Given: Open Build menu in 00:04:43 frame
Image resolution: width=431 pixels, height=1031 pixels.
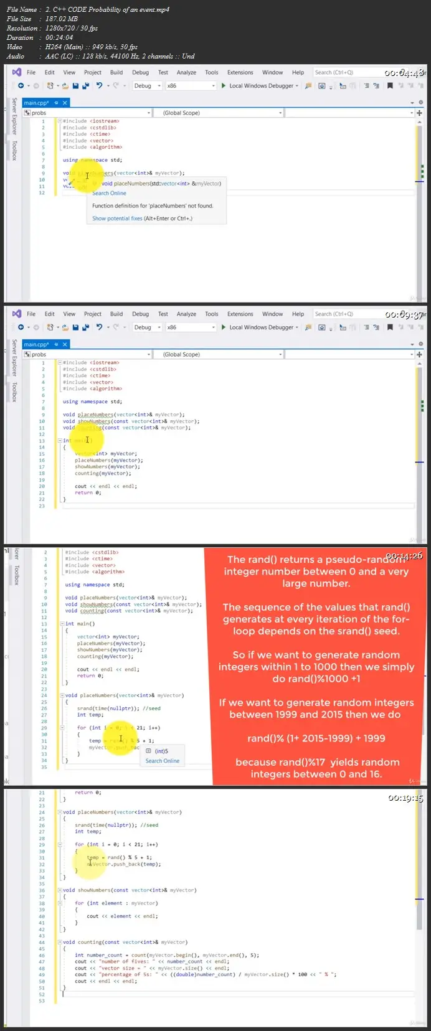Looking at the screenshot, I should 116,72.
